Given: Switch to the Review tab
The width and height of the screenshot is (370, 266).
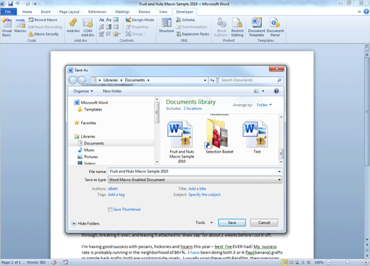Looking at the screenshot, I should [144, 11].
